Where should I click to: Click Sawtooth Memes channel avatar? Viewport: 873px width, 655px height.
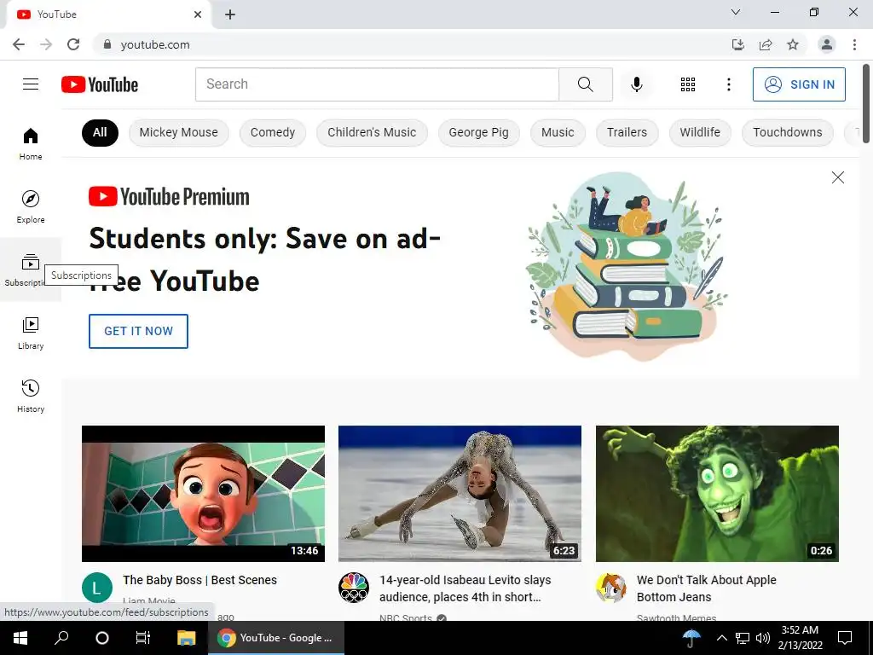tap(610, 588)
